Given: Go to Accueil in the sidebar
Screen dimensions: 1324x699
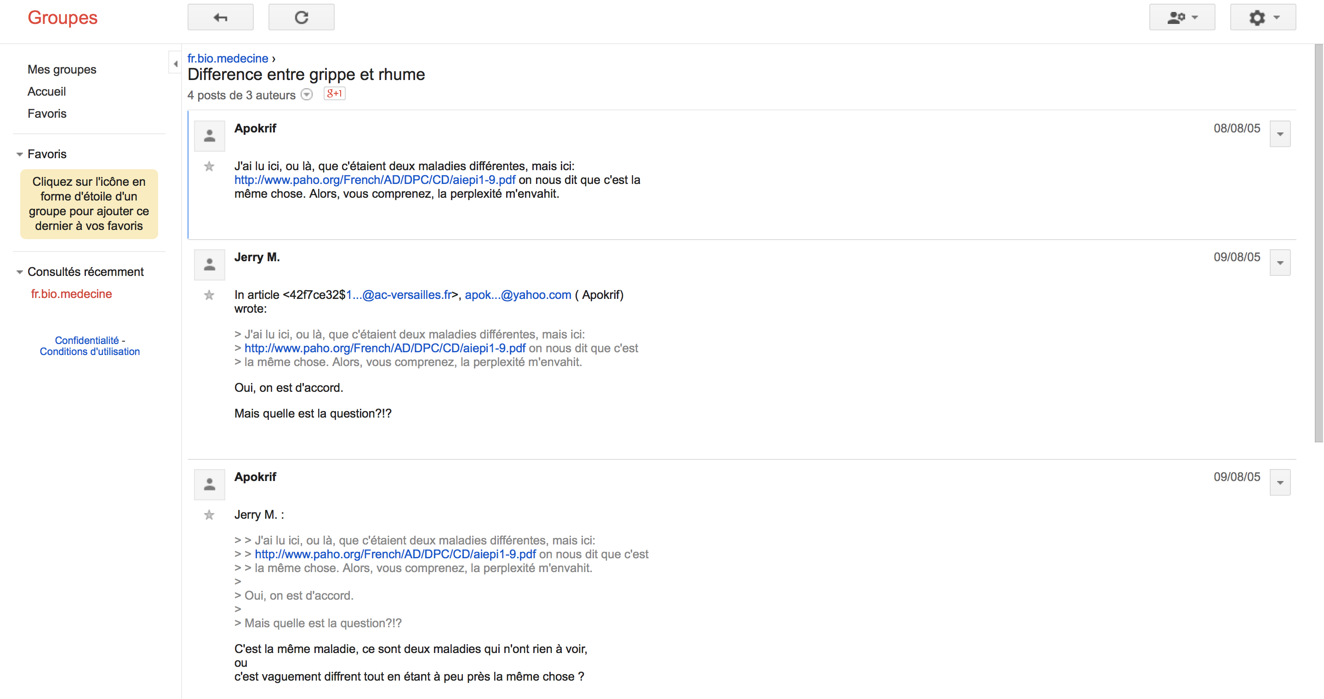Looking at the screenshot, I should (x=47, y=92).
